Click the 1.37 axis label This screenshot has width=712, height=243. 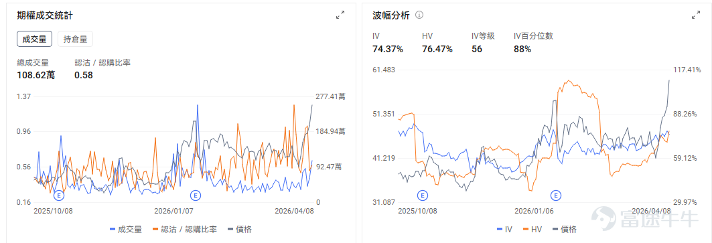coord(23,96)
